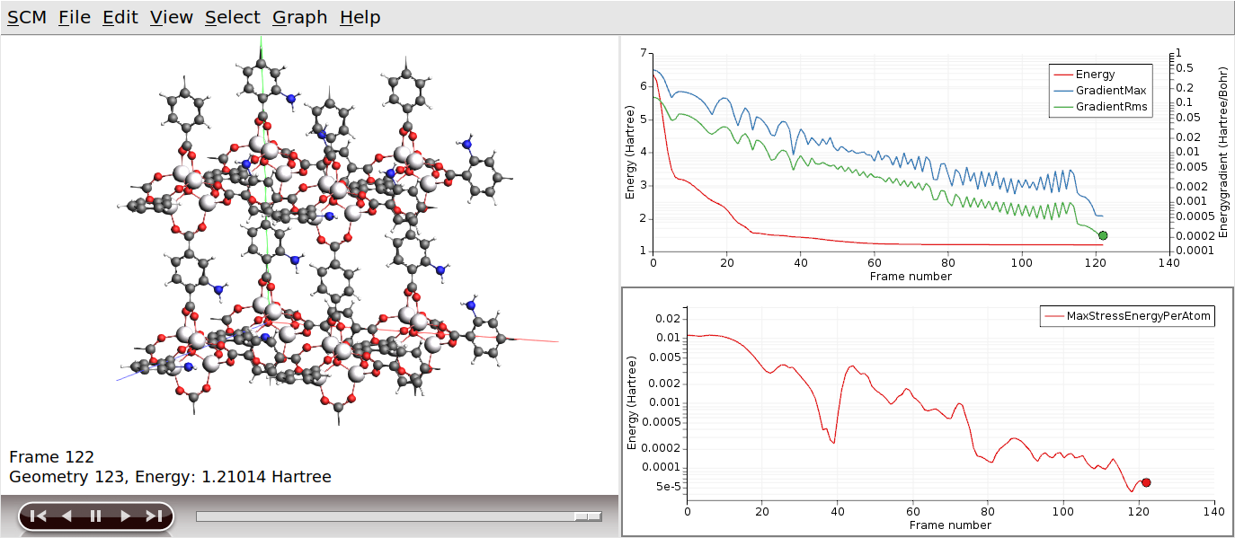Open the Graph menu
Viewport: 1235px width, 538px height.
(298, 17)
